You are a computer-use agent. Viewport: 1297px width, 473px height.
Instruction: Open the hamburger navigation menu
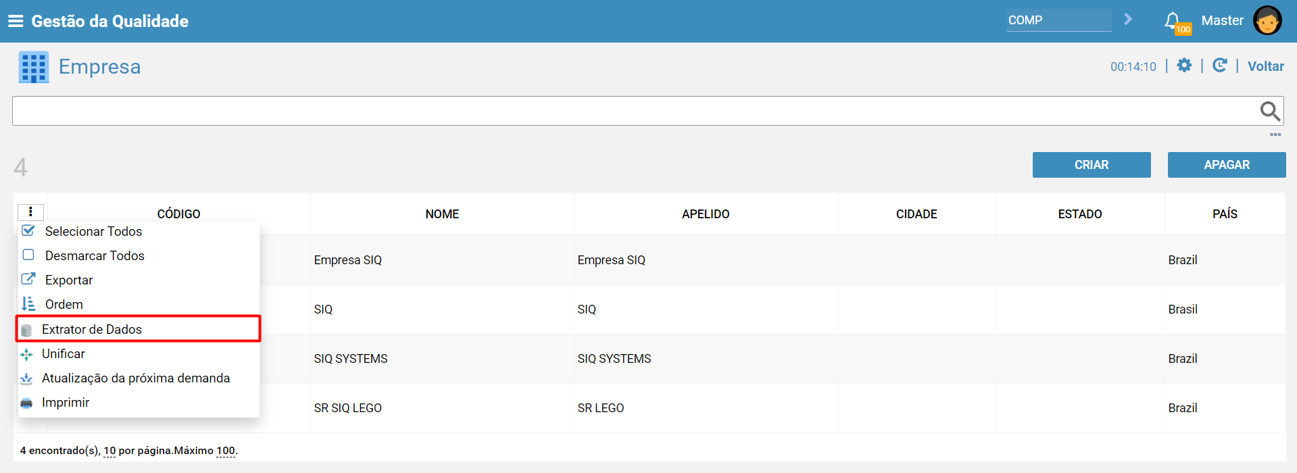16,21
